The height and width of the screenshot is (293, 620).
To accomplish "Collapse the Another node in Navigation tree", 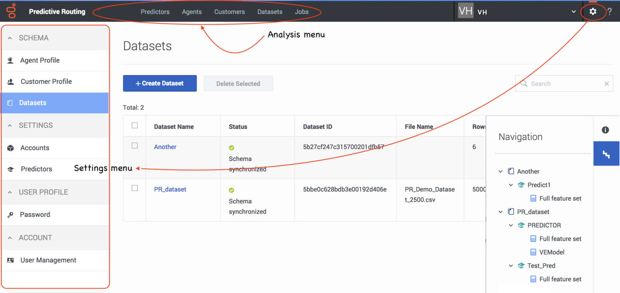I will [x=501, y=171].
